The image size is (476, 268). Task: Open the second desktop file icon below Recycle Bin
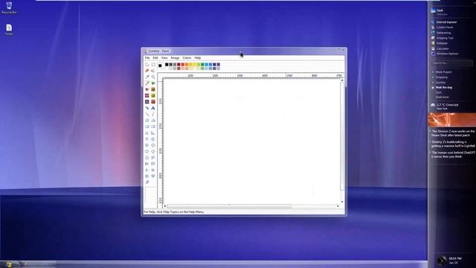9,30
